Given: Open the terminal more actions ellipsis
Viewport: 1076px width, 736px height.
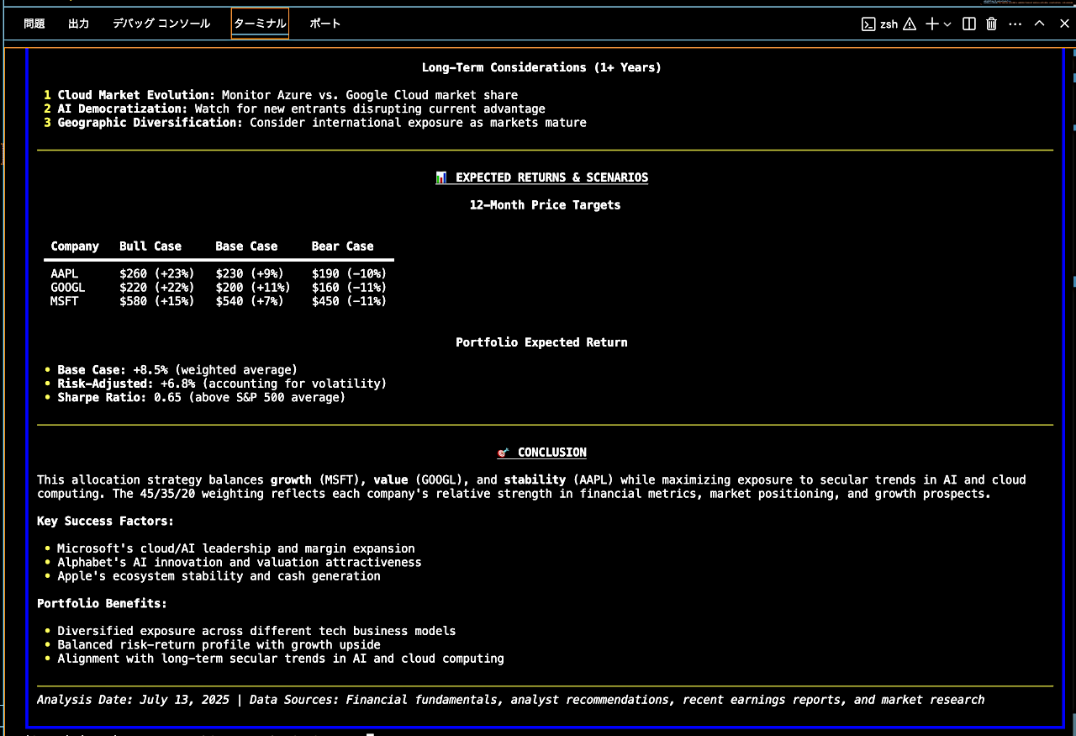Looking at the screenshot, I should (x=1015, y=24).
